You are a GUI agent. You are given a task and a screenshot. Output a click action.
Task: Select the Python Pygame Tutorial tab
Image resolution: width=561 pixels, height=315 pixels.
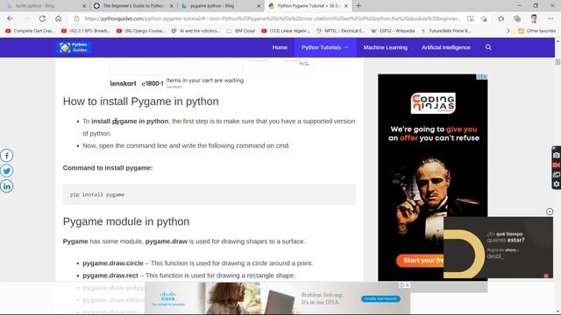(x=308, y=6)
